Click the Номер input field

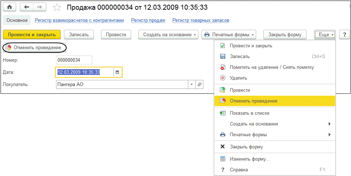(74, 60)
